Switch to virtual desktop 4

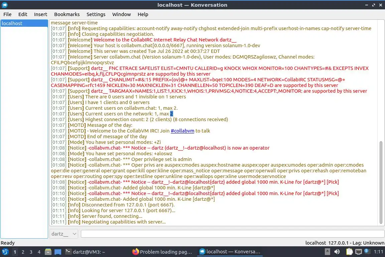(39, 252)
